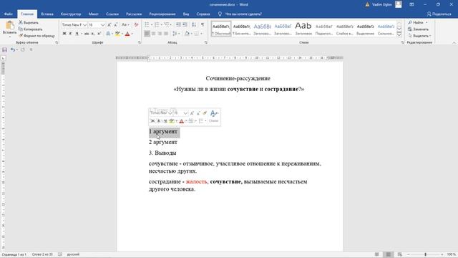
Task: Toggle Bold in the floating mini toolbar
Action: tap(152, 121)
